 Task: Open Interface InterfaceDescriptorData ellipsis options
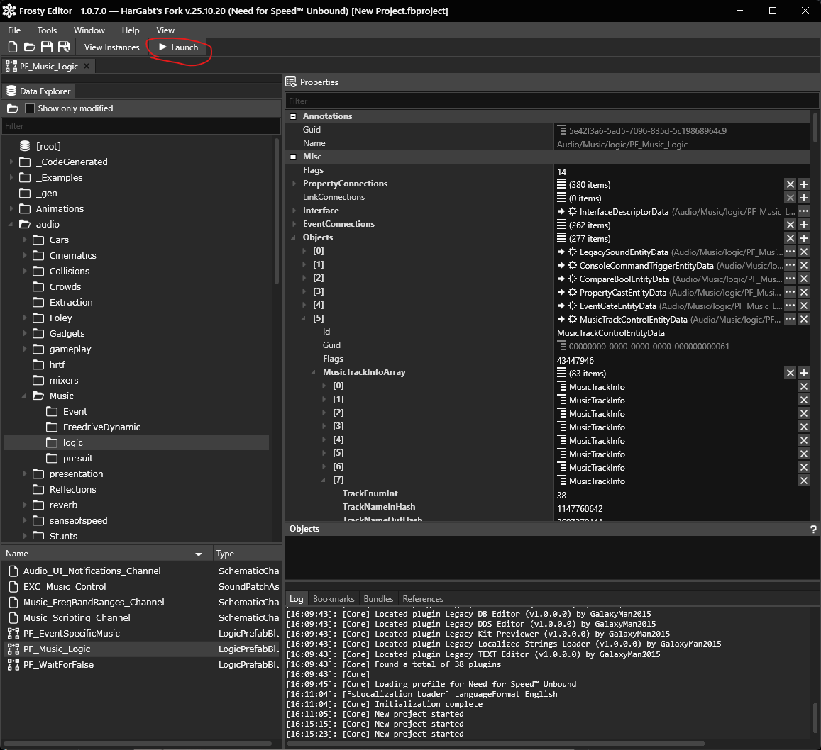coord(804,211)
